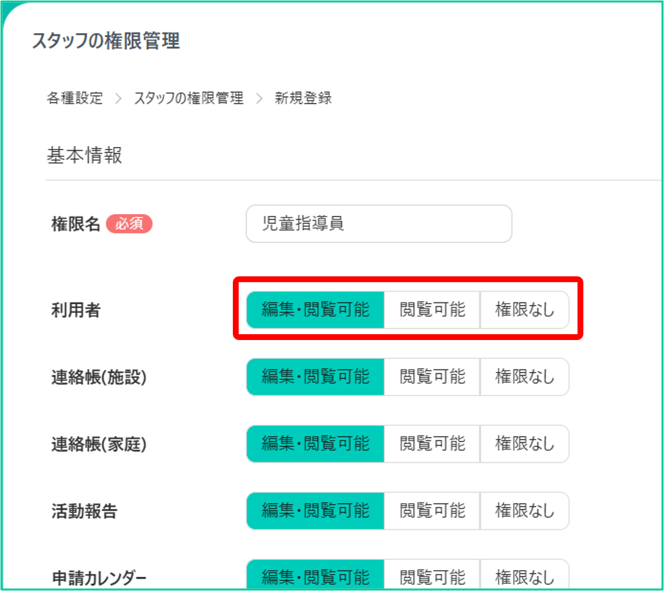This screenshot has height=591, width=664.
Task: Click the 基本情報 section heading
Action: [85, 155]
